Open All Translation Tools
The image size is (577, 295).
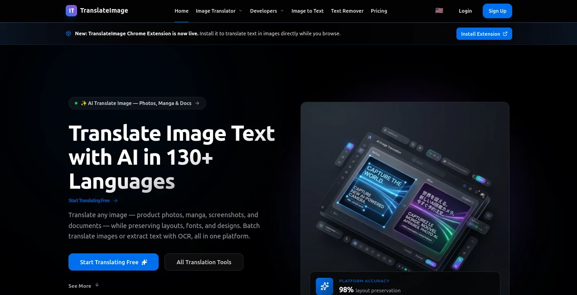(x=204, y=262)
